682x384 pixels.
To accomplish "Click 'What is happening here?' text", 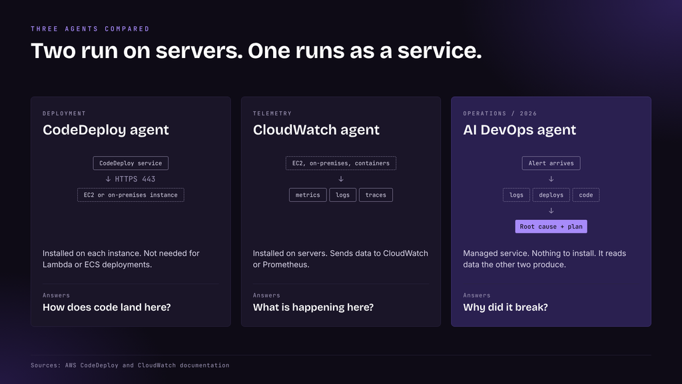I will pyautogui.click(x=313, y=307).
